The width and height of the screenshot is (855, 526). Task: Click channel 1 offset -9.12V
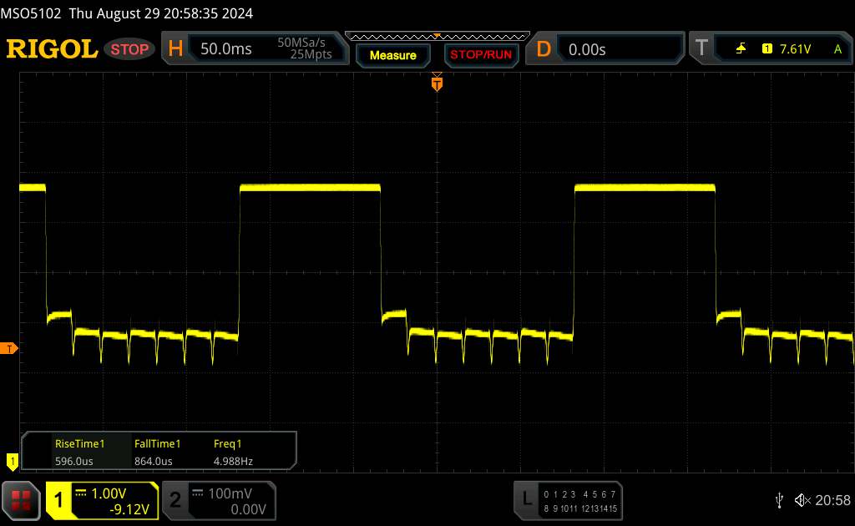[129, 509]
